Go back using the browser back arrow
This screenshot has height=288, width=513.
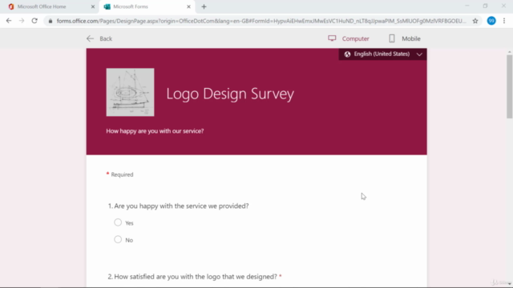pos(9,21)
